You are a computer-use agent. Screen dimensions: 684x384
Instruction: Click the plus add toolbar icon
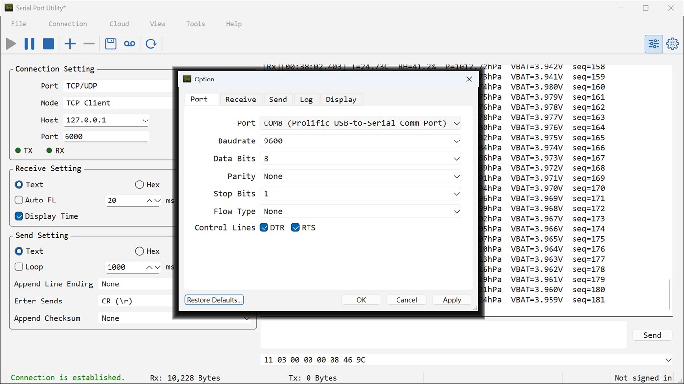70,44
